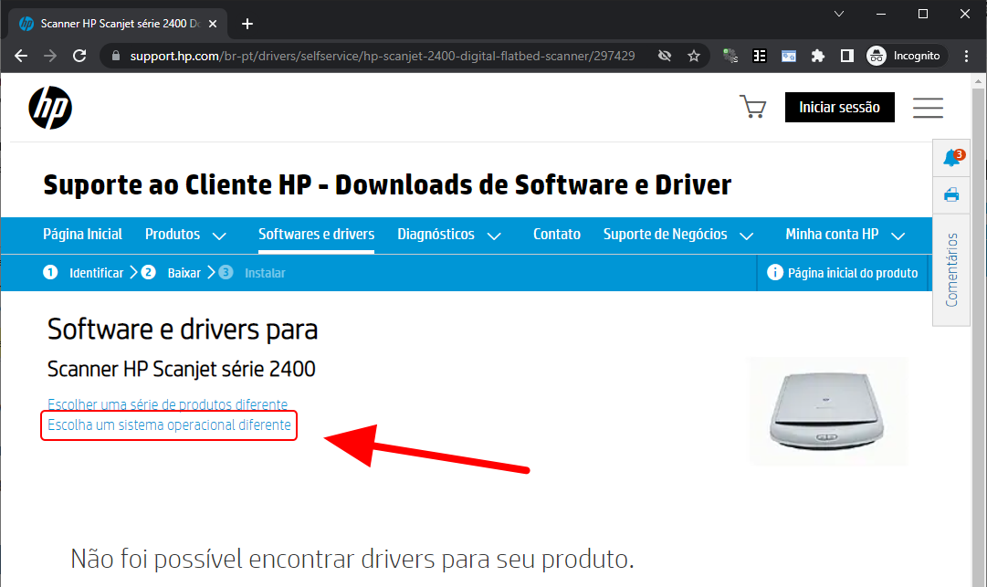
Task: Reload the current page
Action: click(x=79, y=56)
